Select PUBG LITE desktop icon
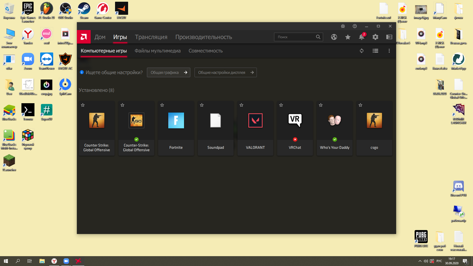 (421, 239)
